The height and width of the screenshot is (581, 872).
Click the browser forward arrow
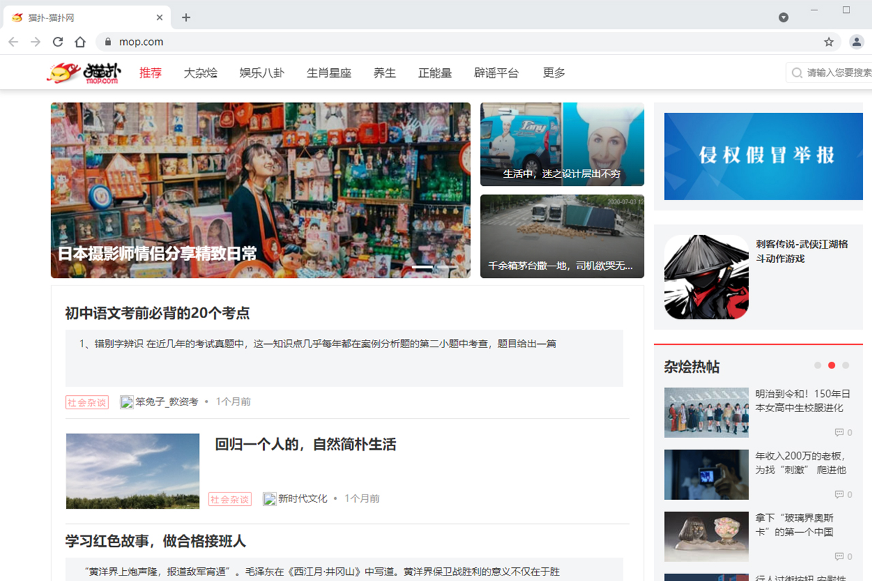pos(35,42)
